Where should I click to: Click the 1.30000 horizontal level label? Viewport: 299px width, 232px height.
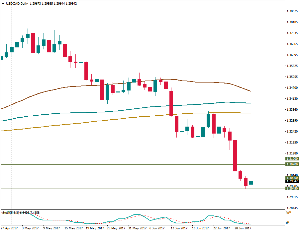(x=292, y=178)
